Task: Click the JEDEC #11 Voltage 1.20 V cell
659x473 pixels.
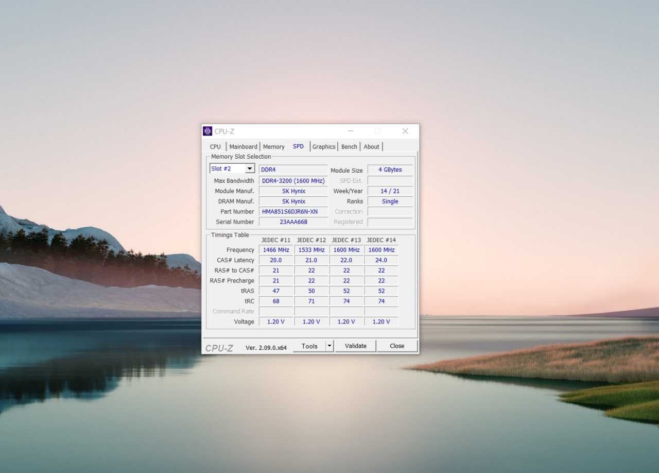Action: (276, 322)
